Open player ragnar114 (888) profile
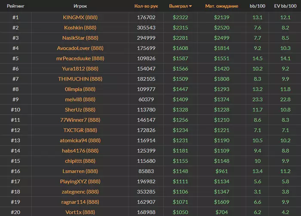Image resolution: width=301 pixels, height=216 pixels. (80, 202)
